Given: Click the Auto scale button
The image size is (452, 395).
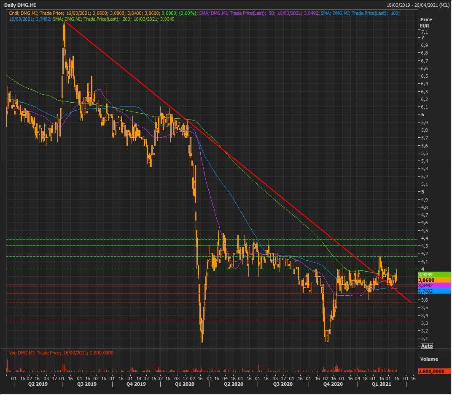Looking at the screenshot, I should tap(427, 346).
